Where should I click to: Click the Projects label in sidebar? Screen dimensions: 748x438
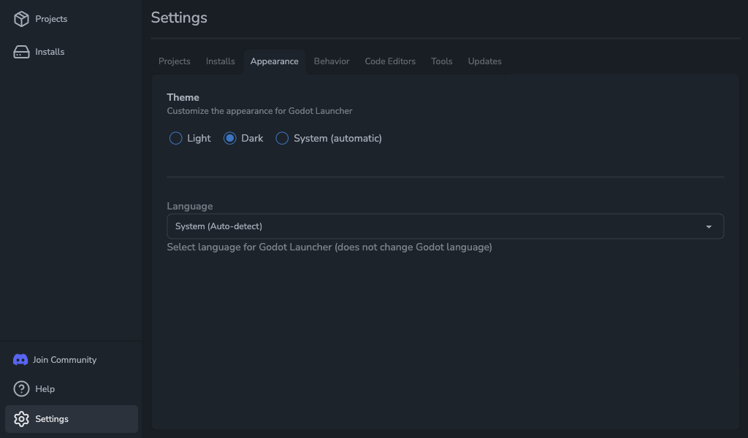(51, 19)
